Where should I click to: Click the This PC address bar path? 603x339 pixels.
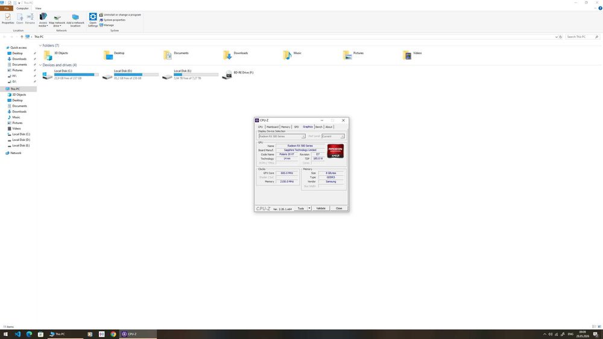coord(39,37)
